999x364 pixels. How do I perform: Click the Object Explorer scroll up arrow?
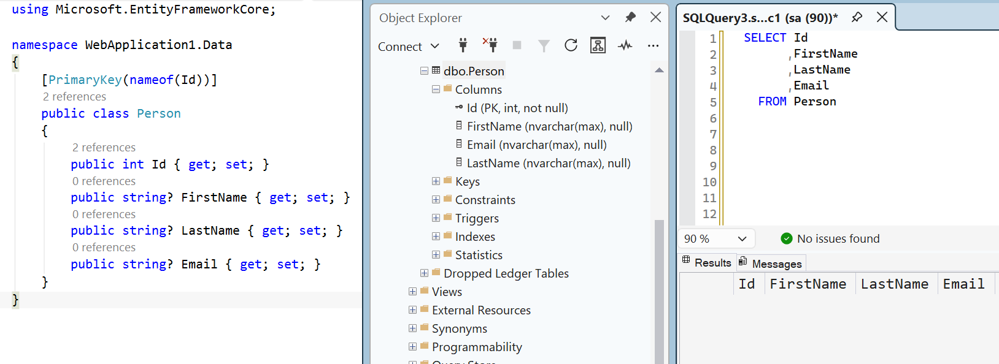click(659, 70)
